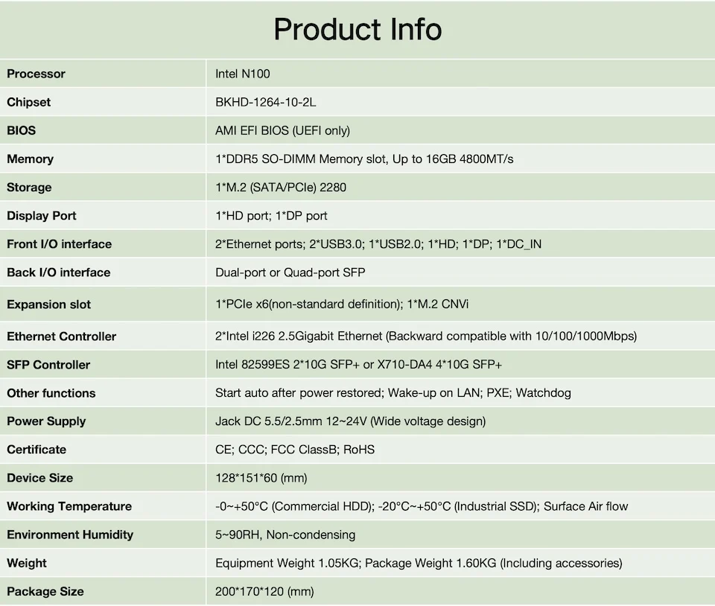This screenshot has width=715, height=606.
Task: Click the SFP Controller label
Action: [48, 365]
